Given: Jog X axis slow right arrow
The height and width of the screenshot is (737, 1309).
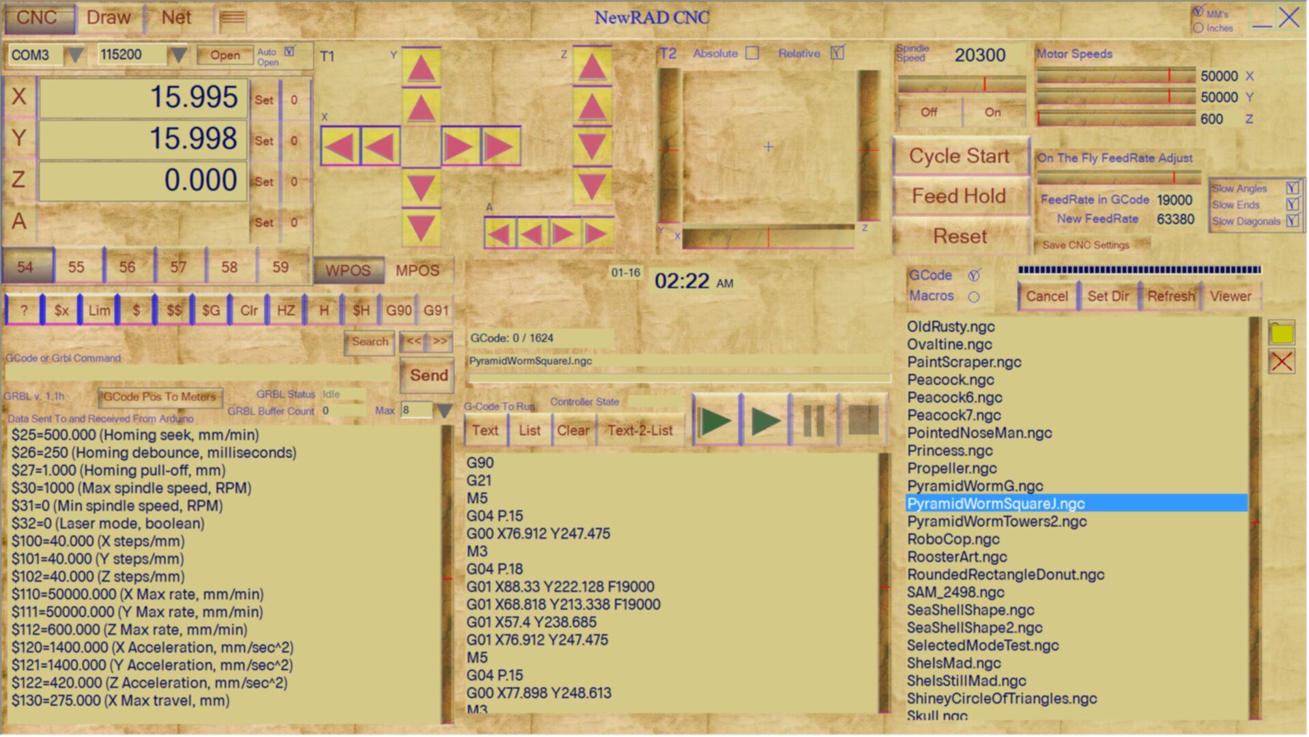Looking at the screenshot, I should [x=461, y=146].
